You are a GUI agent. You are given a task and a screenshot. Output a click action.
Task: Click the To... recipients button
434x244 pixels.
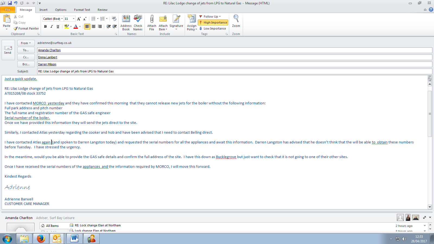26,50
